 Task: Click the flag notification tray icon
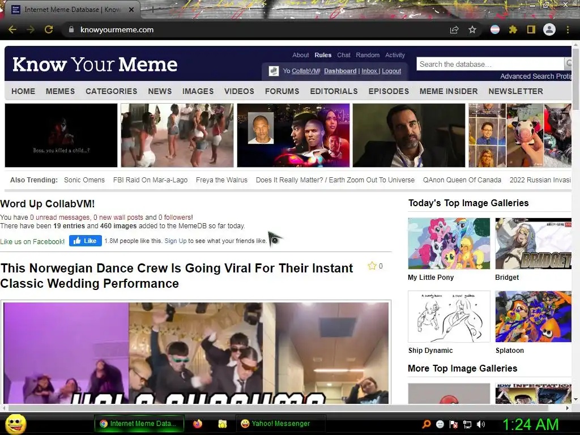pos(454,424)
